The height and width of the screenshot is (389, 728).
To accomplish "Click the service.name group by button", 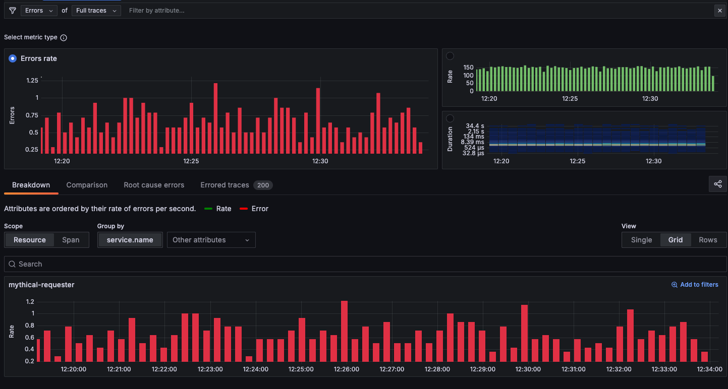I will [x=130, y=240].
